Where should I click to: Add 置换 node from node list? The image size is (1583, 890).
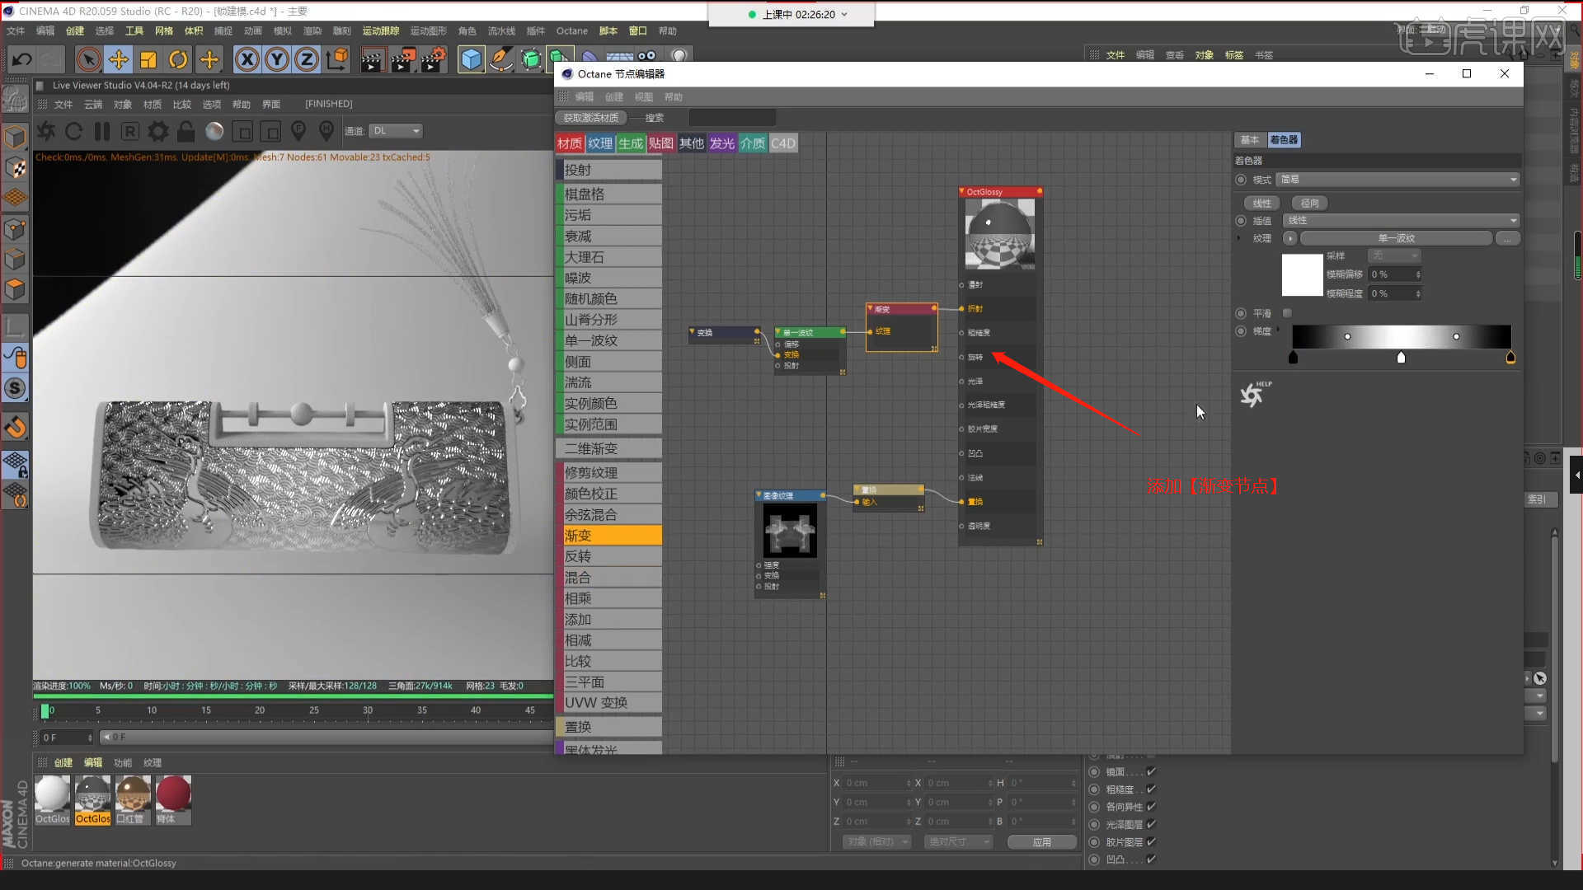point(609,727)
